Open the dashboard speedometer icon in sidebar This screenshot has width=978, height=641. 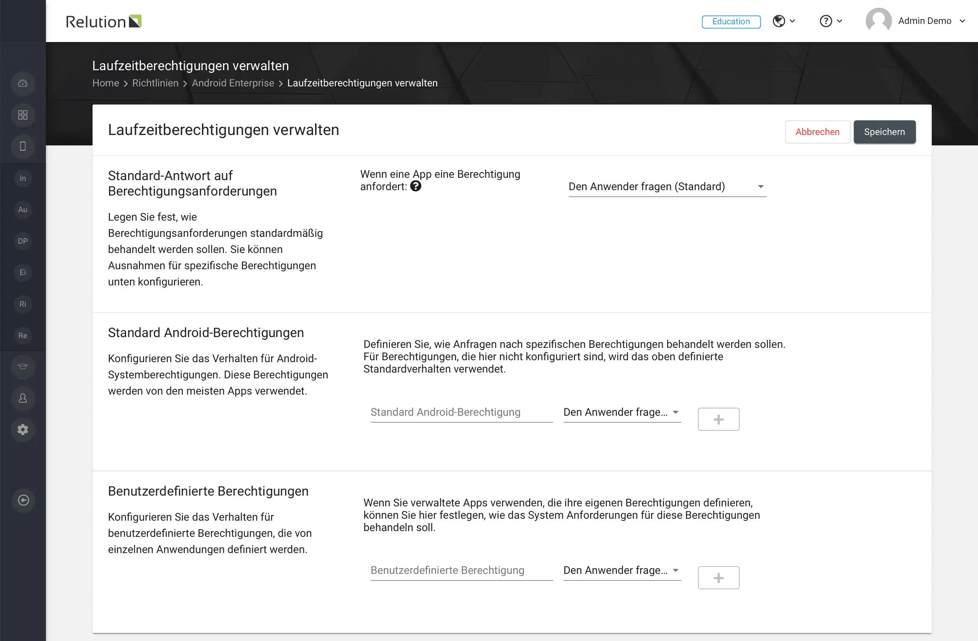click(23, 83)
